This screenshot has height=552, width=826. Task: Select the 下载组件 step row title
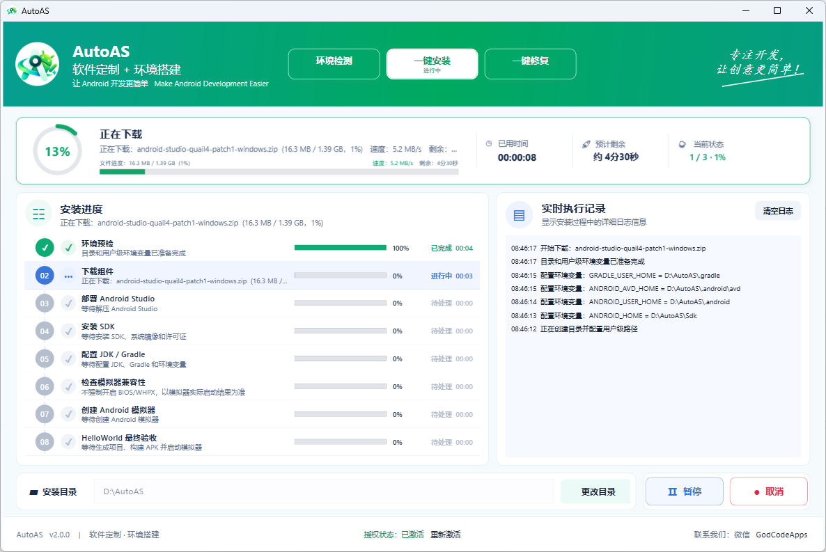(x=98, y=271)
